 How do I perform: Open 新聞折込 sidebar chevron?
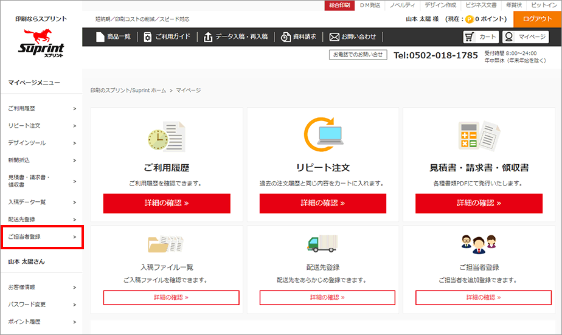point(75,161)
